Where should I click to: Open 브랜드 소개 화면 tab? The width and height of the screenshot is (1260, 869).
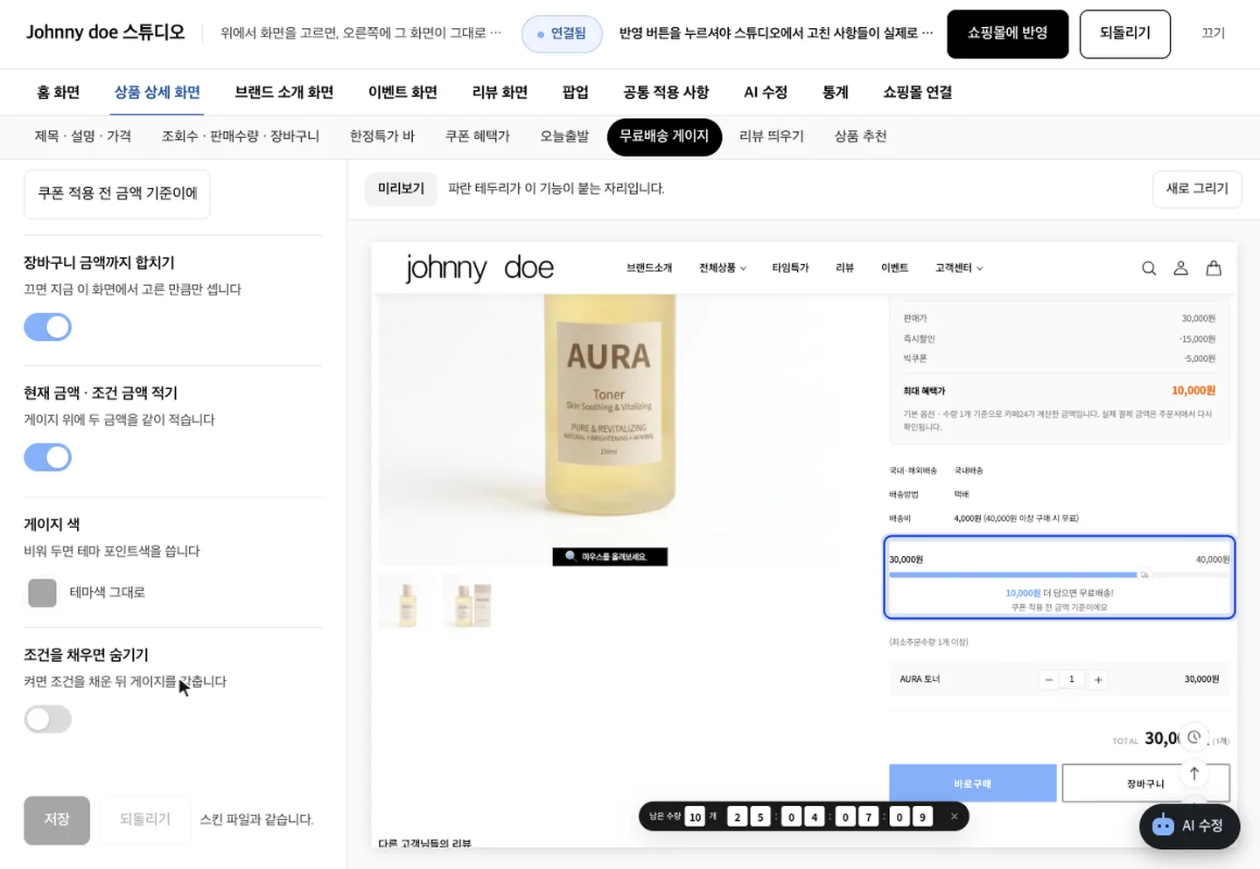click(x=284, y=92)
